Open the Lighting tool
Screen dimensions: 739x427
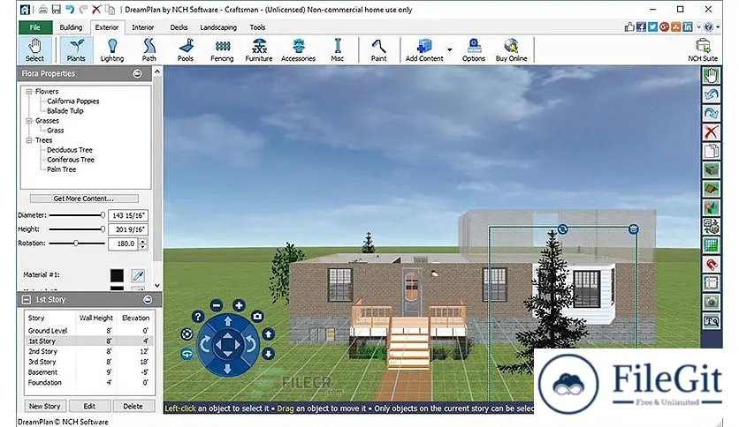(112, 50)
